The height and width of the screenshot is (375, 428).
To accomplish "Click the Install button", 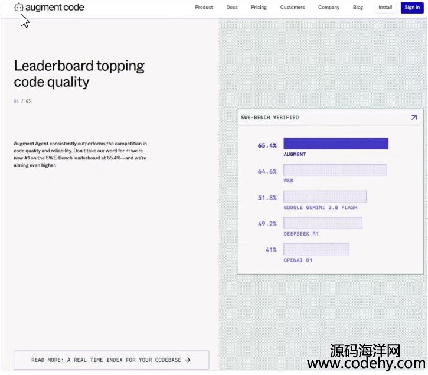I will tap(385, 7).
